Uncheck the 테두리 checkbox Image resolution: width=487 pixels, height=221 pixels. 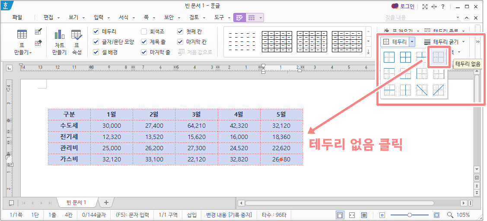pos(96,32)
